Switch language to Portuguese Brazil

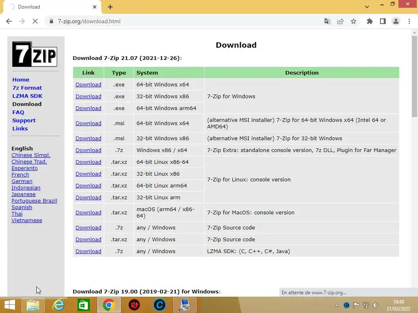click(34, 201)
